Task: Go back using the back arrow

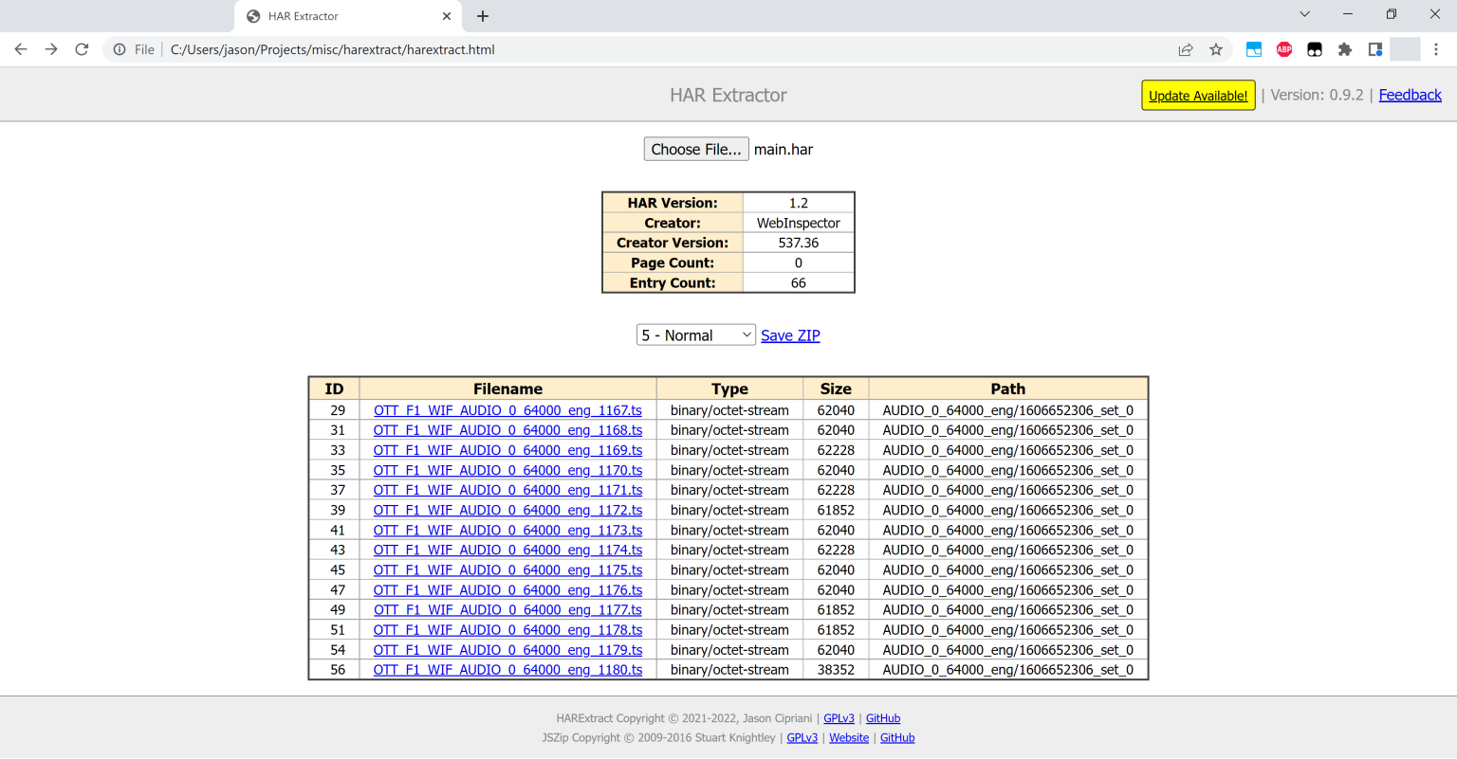Action: [x=21, y=49]
